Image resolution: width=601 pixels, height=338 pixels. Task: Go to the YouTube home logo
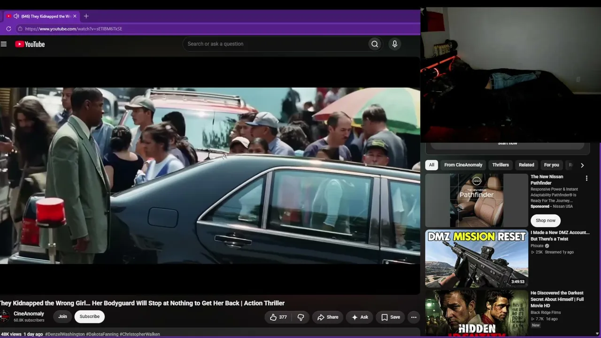30,44
